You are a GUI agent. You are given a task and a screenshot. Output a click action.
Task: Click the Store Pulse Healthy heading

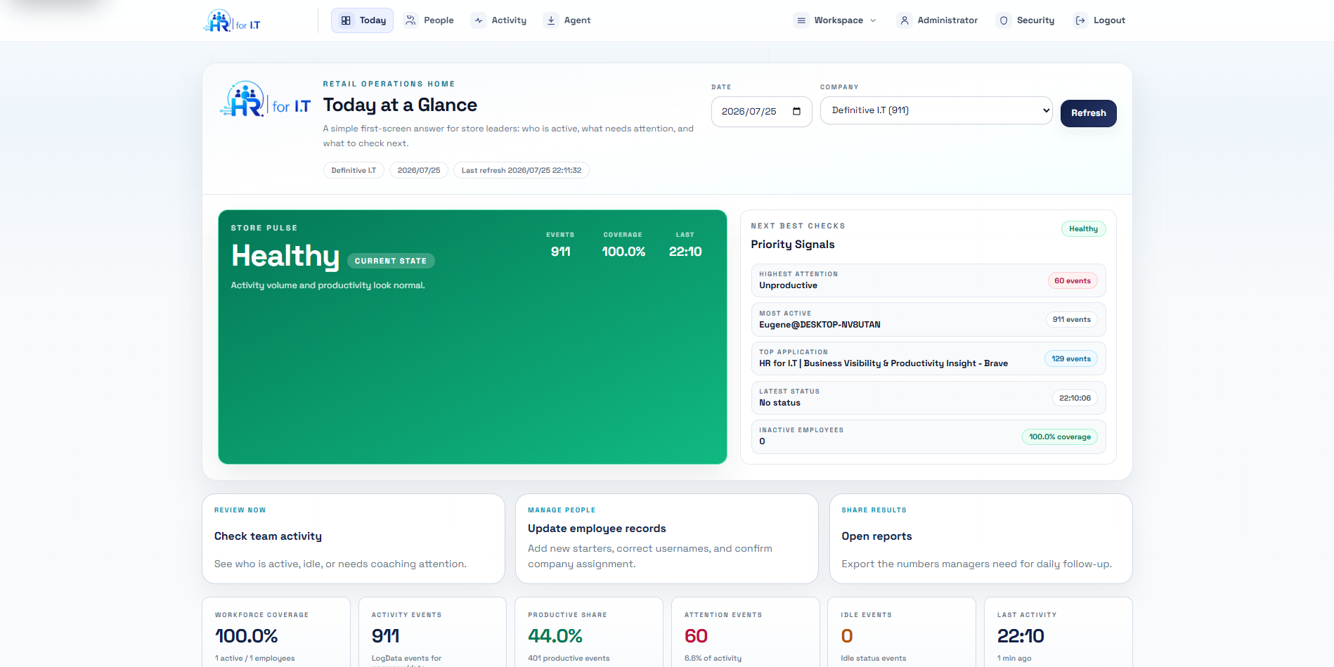coord(285,256)
